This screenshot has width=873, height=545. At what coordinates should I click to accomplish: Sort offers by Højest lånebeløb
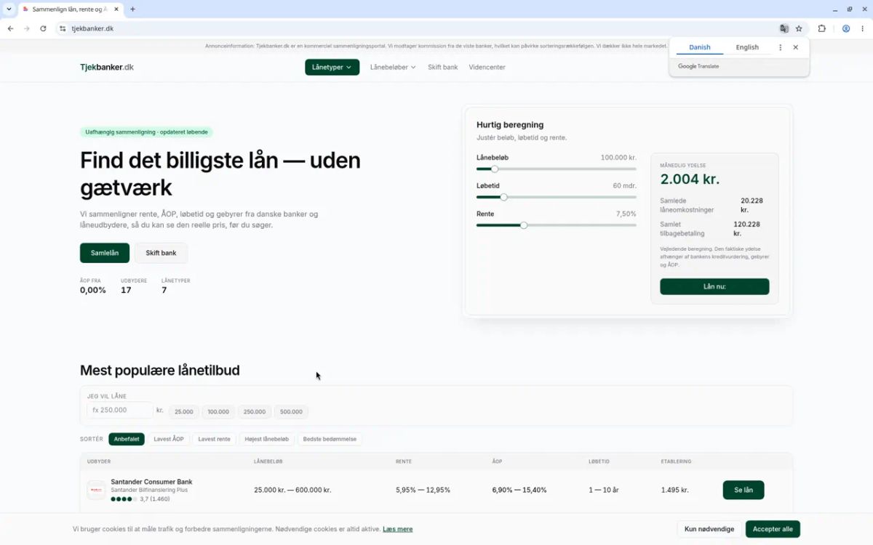point(267,439)
